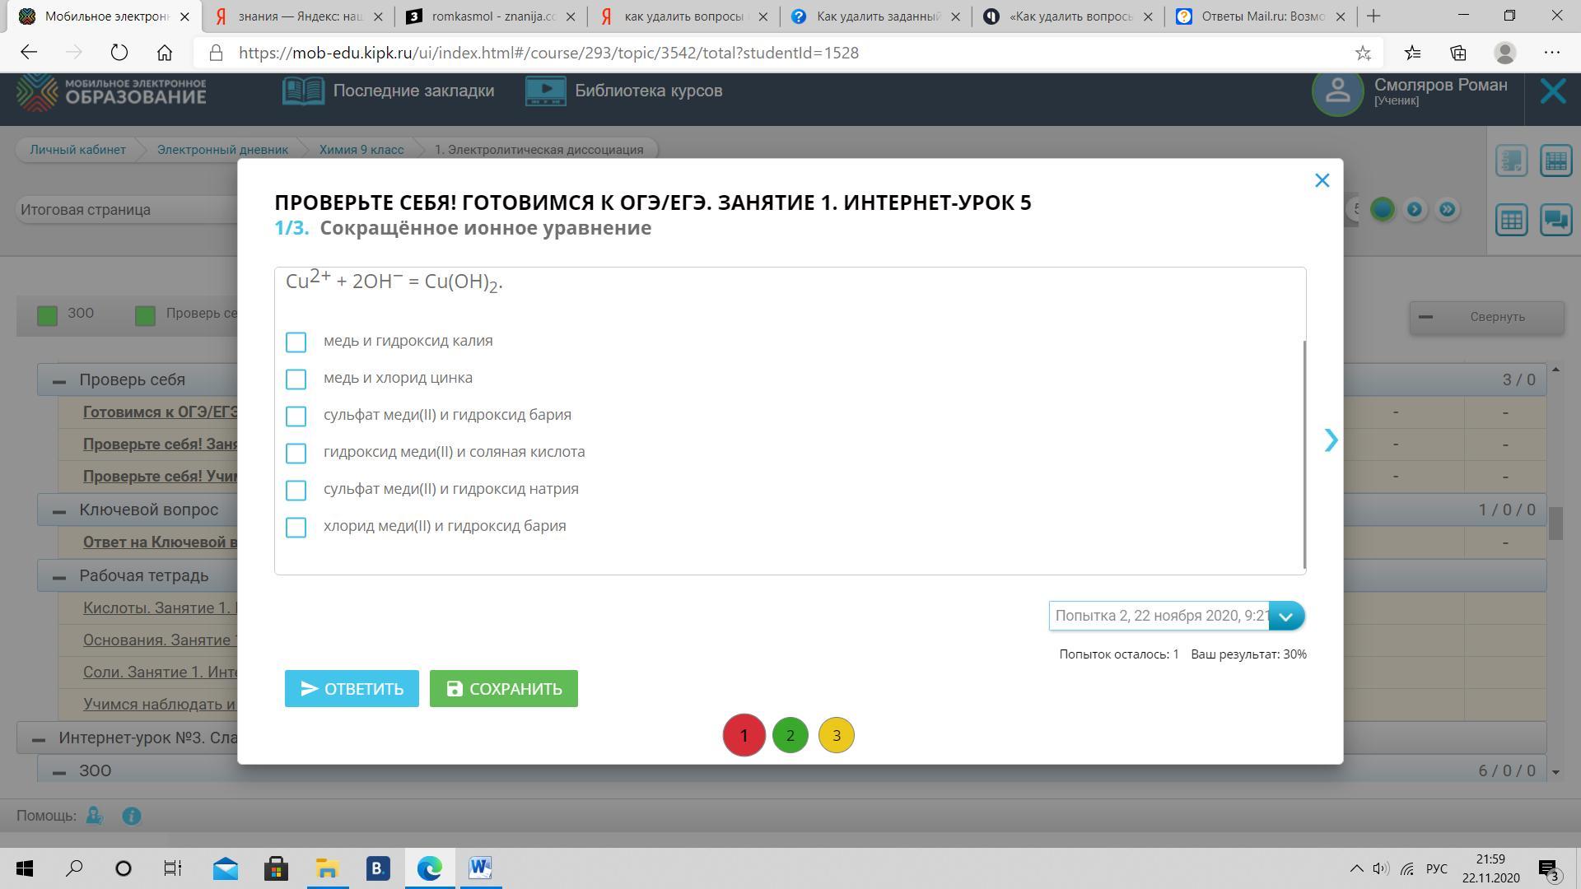The height and width of the screenshot is (889, 1581).
Task: Open the Последние закладки bookmarks icon
Action: point(303,91)
